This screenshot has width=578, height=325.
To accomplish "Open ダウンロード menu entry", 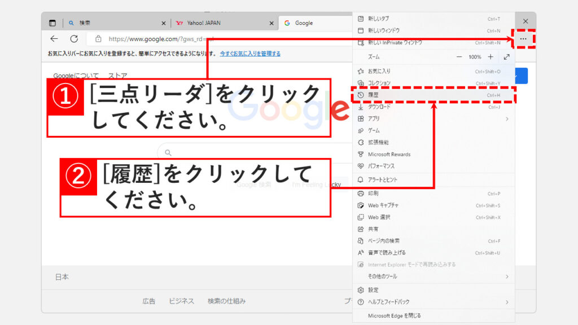I will [x=379, y=107].
